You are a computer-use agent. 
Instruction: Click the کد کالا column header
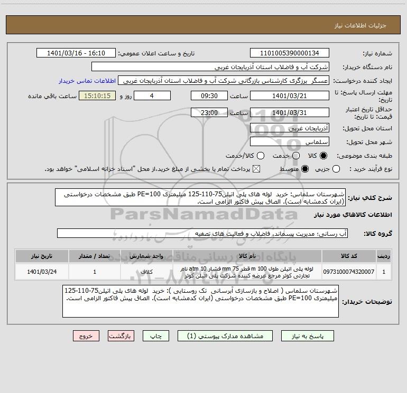[349, 256]
